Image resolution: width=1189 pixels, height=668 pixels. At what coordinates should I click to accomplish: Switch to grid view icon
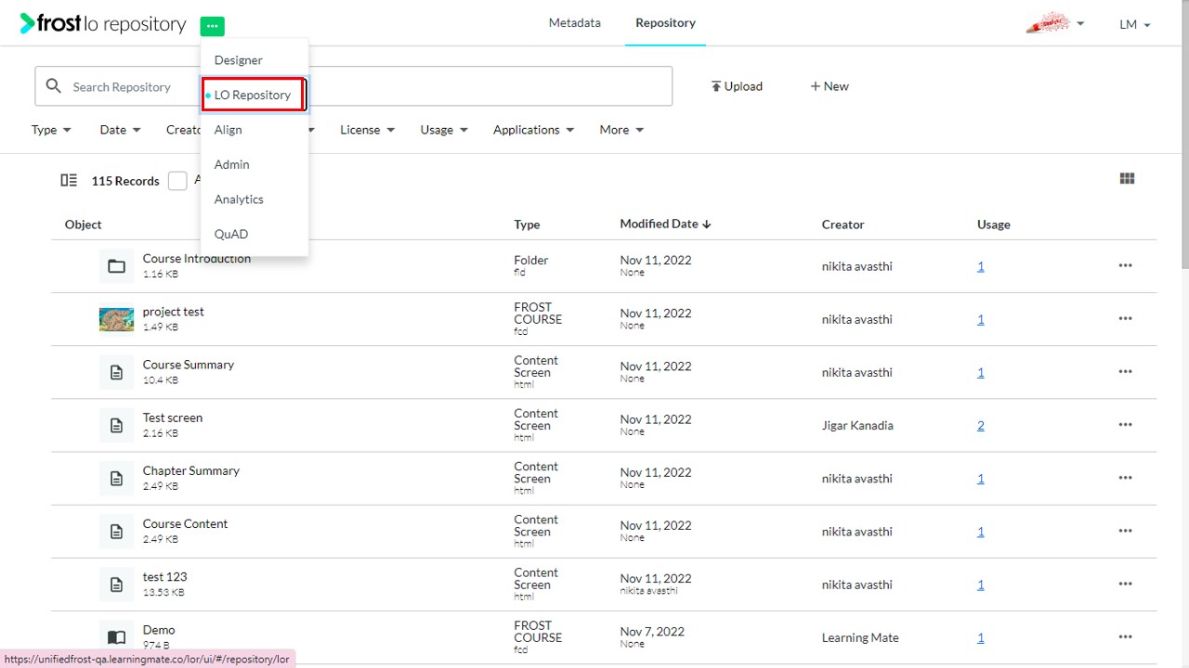[x=1127, y=179]
